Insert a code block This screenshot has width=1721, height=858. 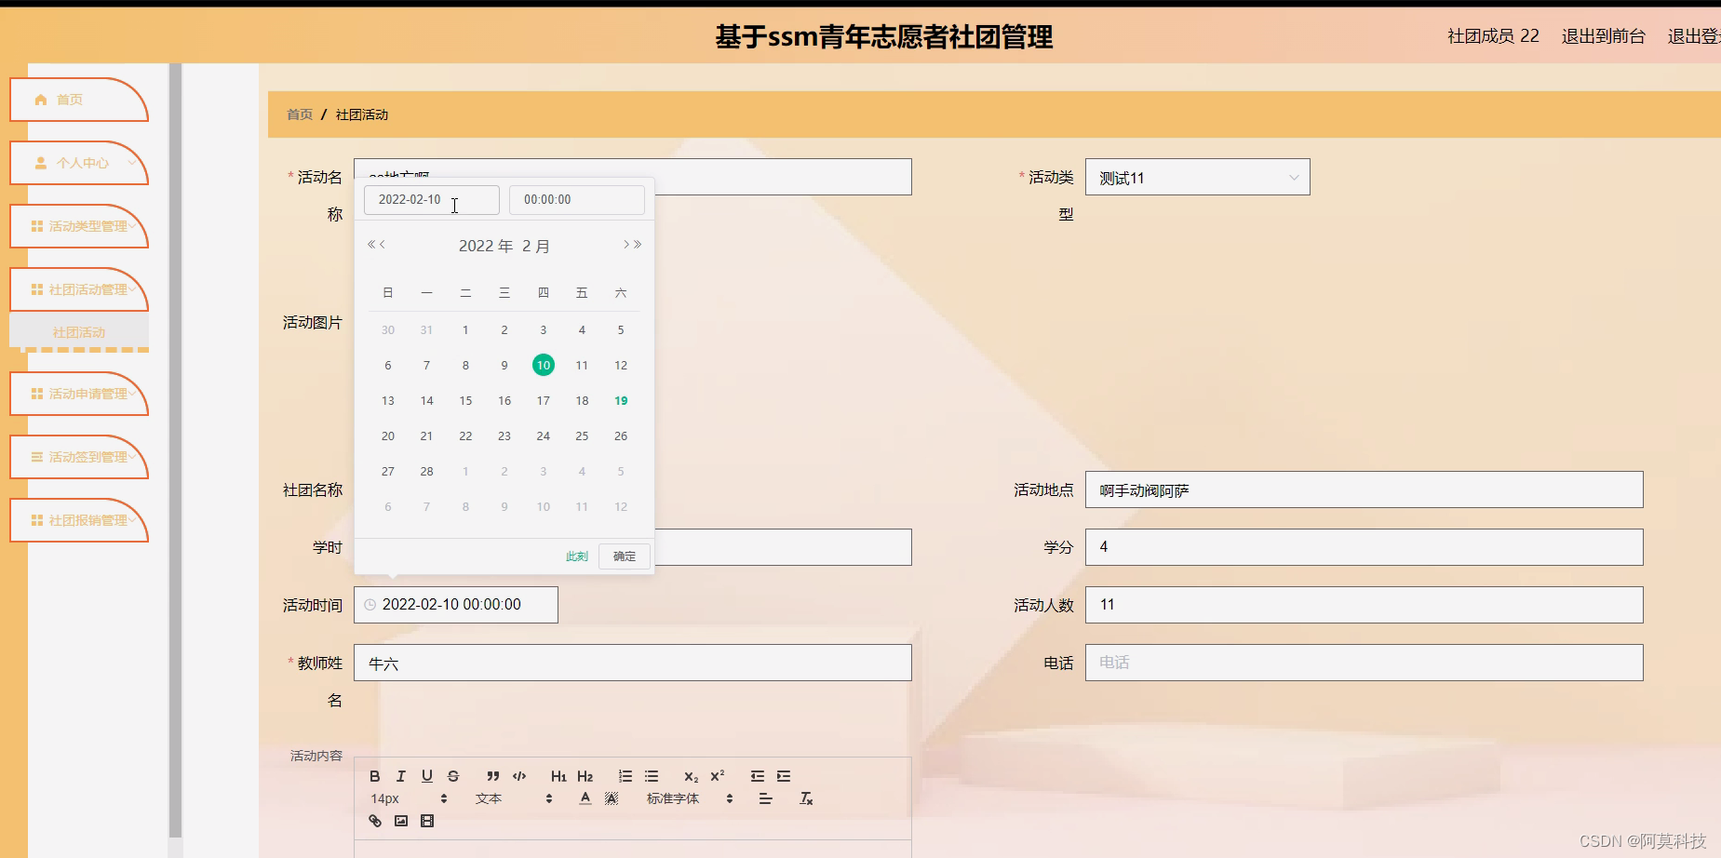[x=519, y=776]
